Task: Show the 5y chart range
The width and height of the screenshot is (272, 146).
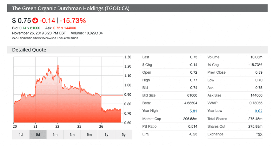Action: [124, 135]
